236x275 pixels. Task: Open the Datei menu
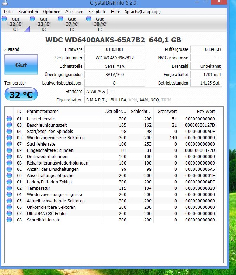coord(8,12)
